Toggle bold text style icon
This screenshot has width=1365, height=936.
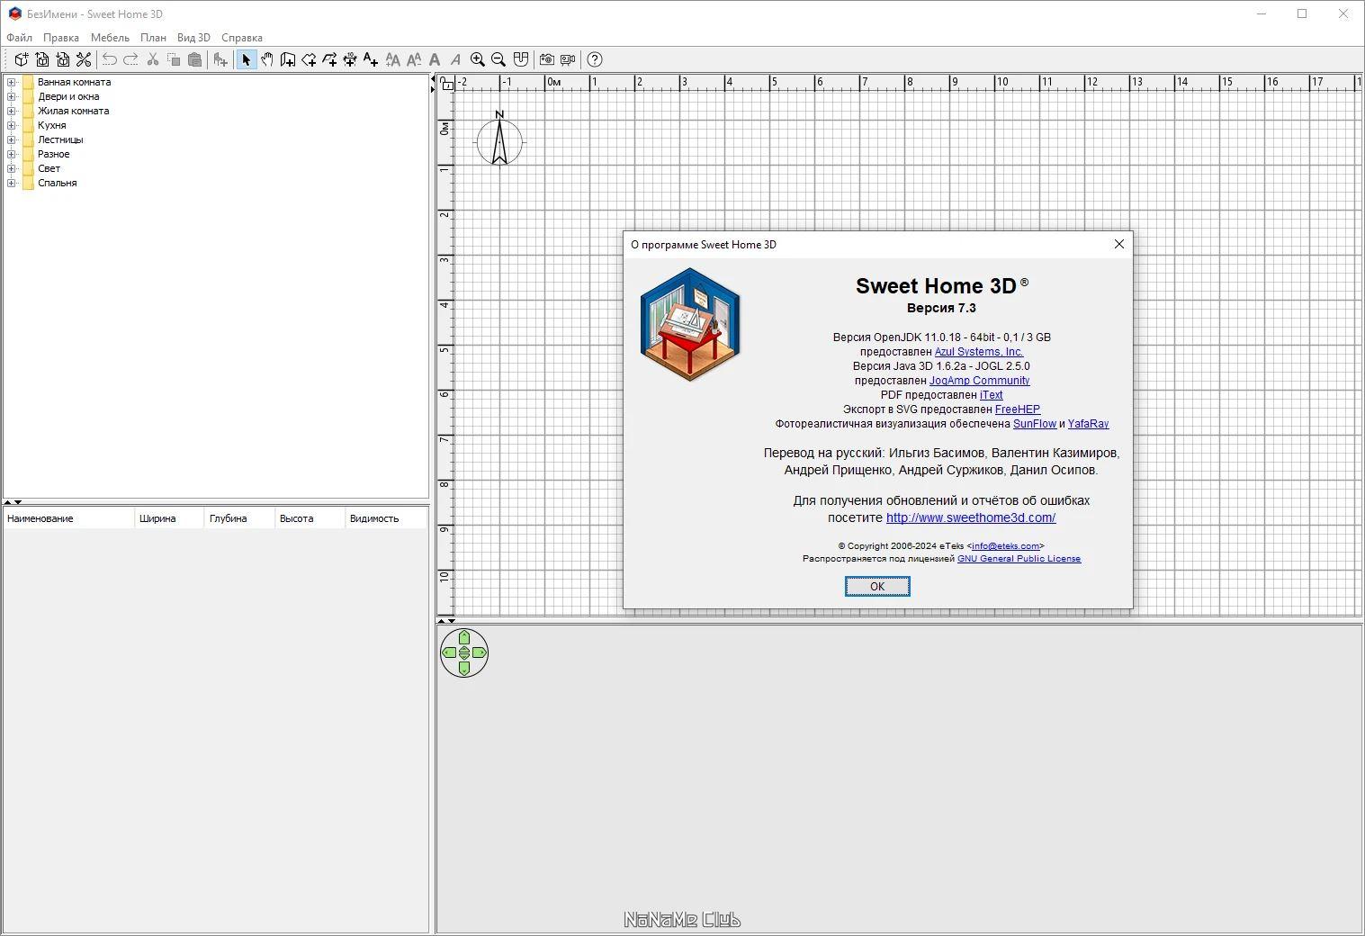435,59
